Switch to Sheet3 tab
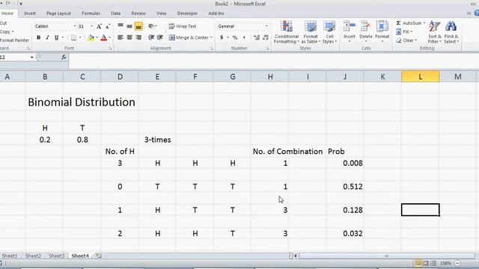479x269 pixels. tap(57, 256)
